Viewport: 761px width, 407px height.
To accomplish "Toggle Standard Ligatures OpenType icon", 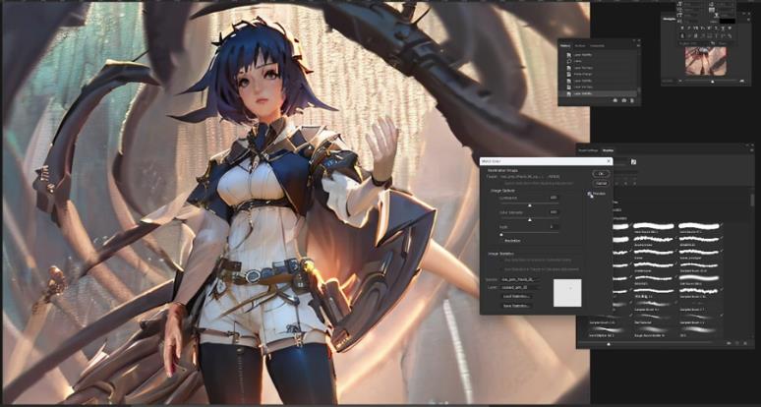I will [682, 36].
